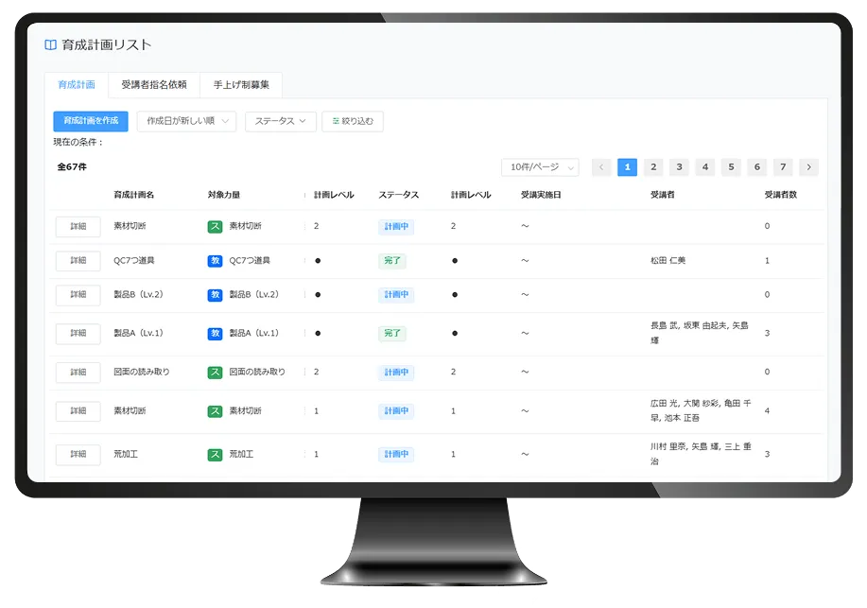Click the green ス badge for 荒加工
This screenshot has width=867, height=608.
point(215,454)
